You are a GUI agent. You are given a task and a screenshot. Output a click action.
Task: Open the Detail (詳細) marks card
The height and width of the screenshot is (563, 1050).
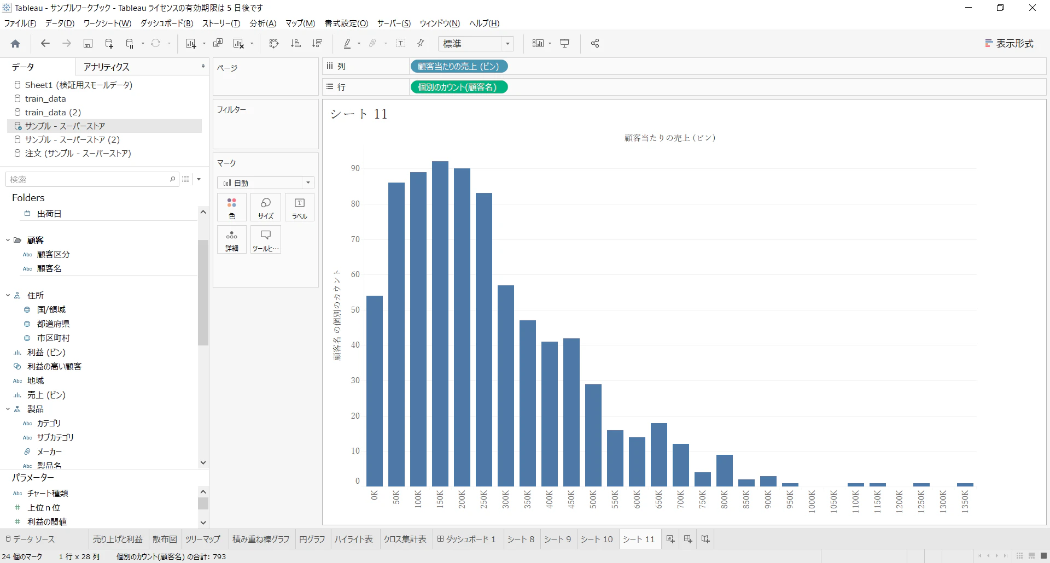(232, 240)
